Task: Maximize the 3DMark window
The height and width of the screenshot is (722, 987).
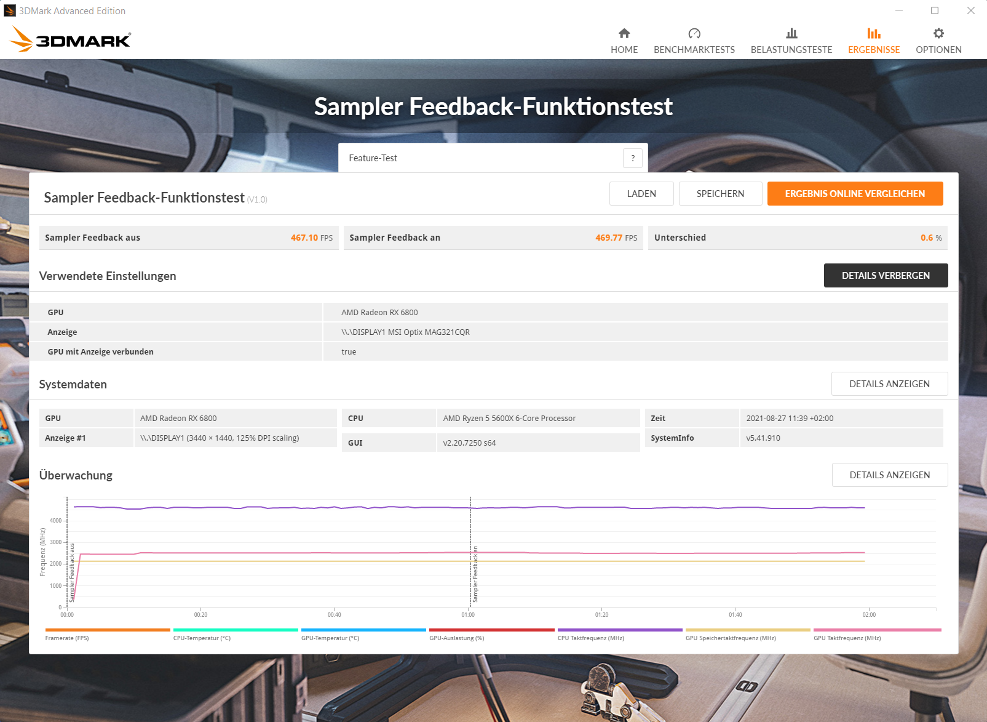Action: pos(935,10)
